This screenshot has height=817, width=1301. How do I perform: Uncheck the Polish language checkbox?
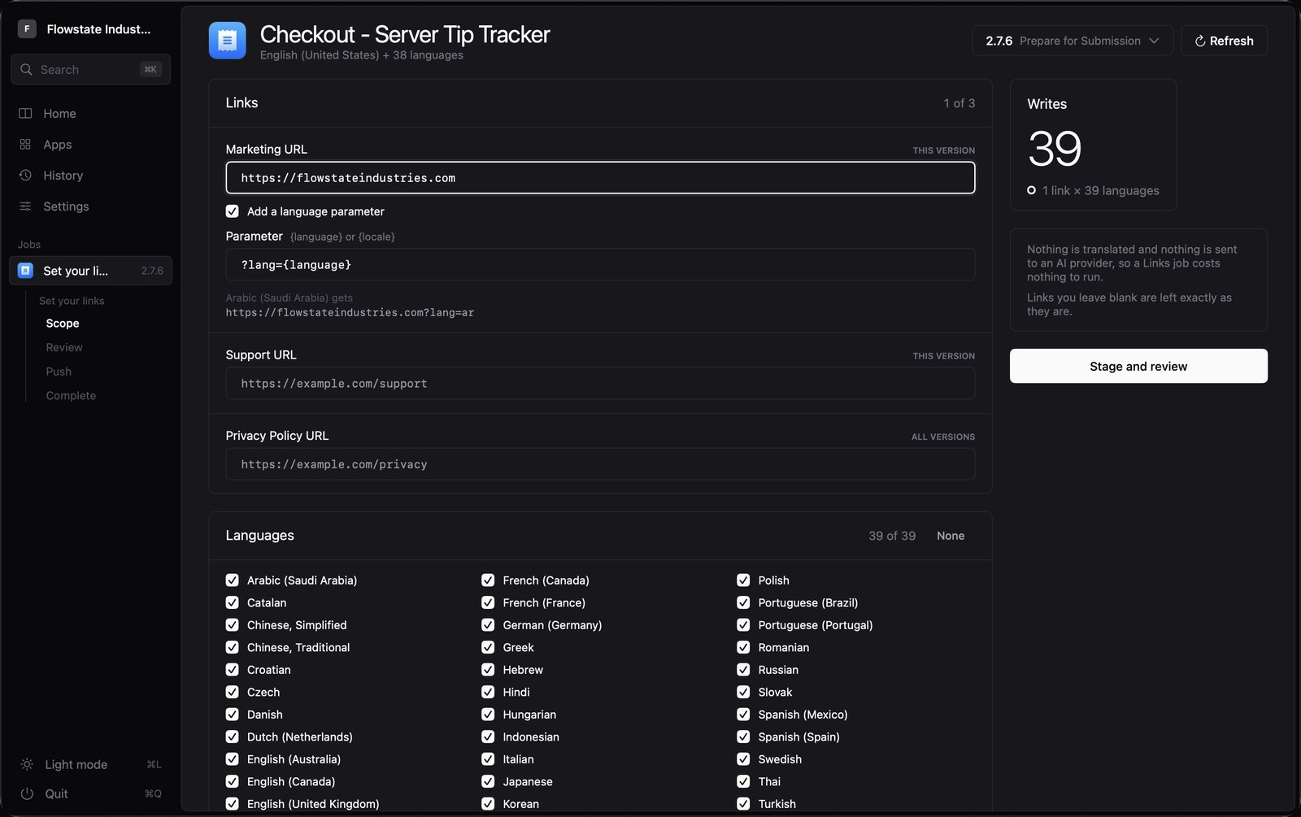pos(743,580)
